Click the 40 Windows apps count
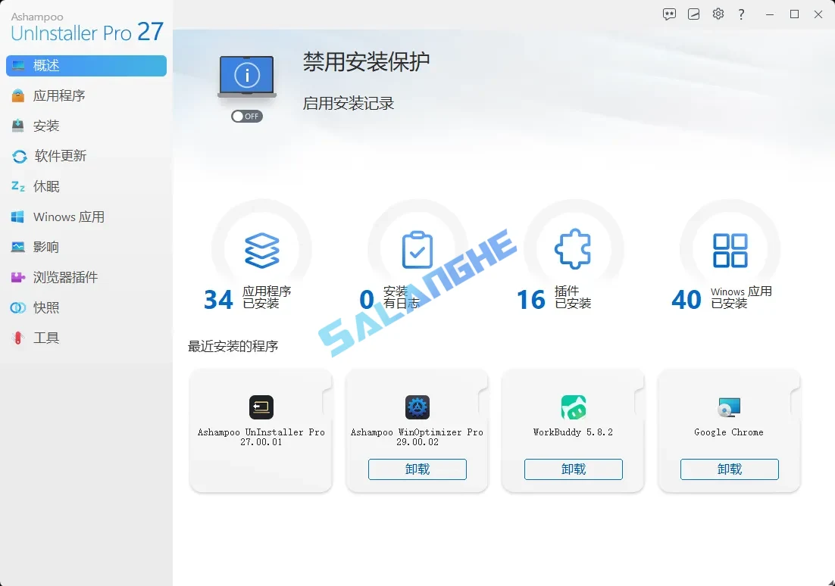Screen dimensions: 835x586 (686, 300)
